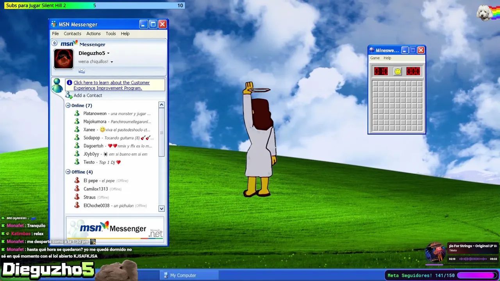Click ElChoche0038's red offline icon

coord(77,206)
